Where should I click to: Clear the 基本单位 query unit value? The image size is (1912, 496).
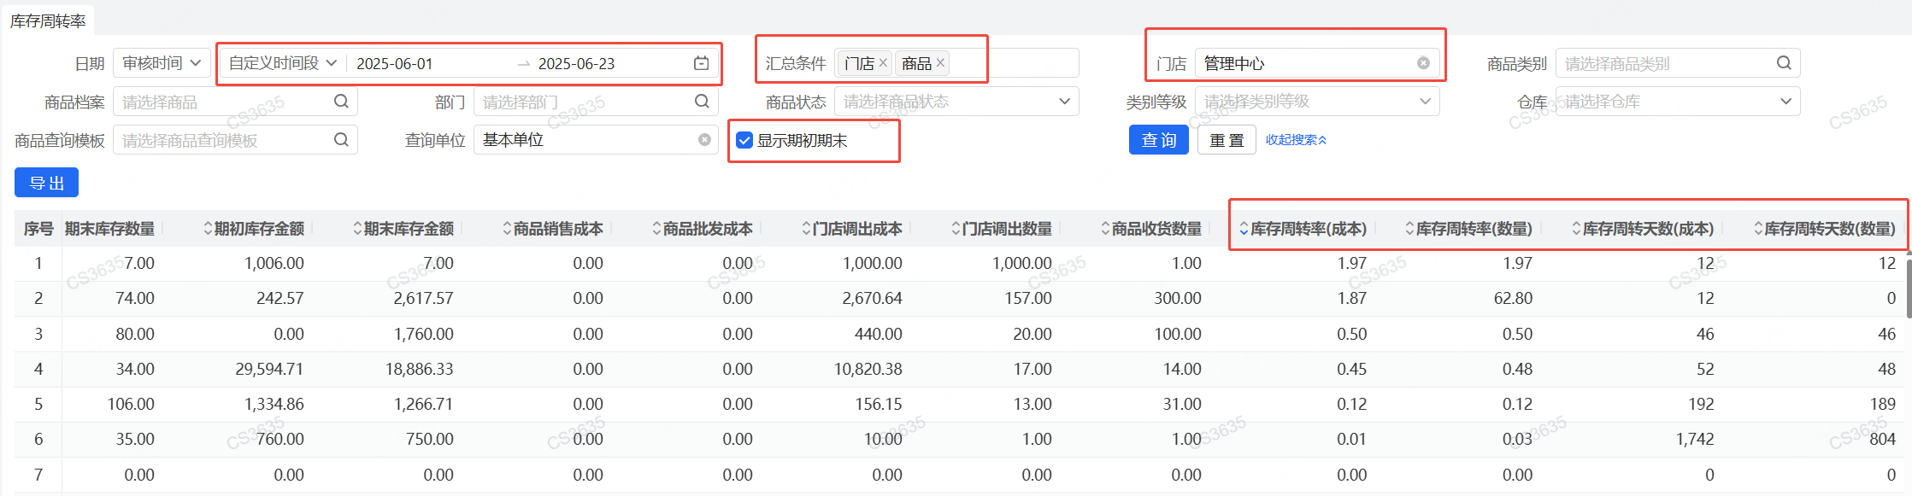704,140
